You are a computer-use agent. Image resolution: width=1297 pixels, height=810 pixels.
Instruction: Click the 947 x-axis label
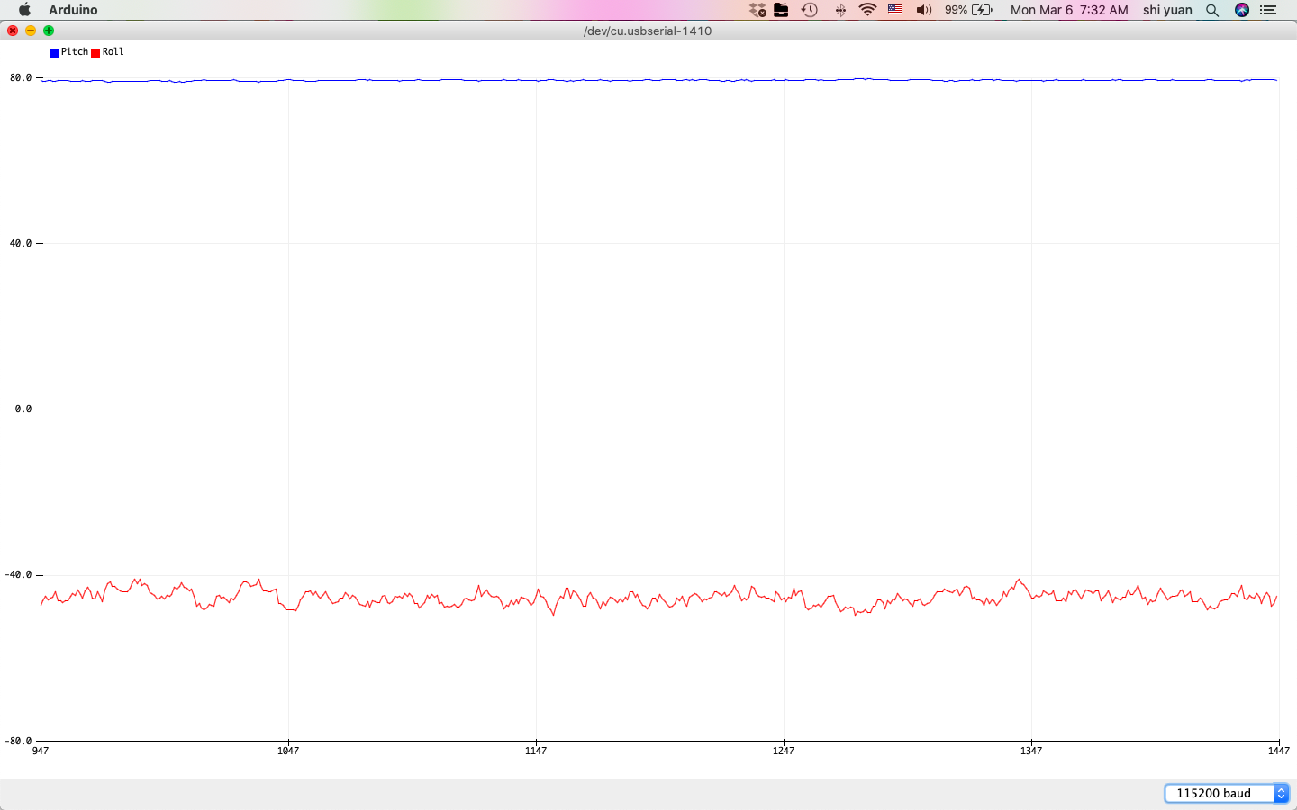tap(41, 751)
